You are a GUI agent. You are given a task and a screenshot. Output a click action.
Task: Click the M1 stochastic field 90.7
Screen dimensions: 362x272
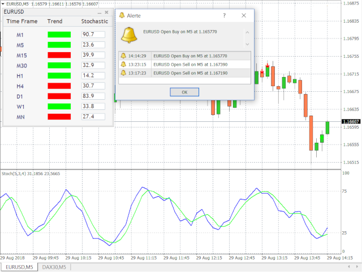coord(93,35)
